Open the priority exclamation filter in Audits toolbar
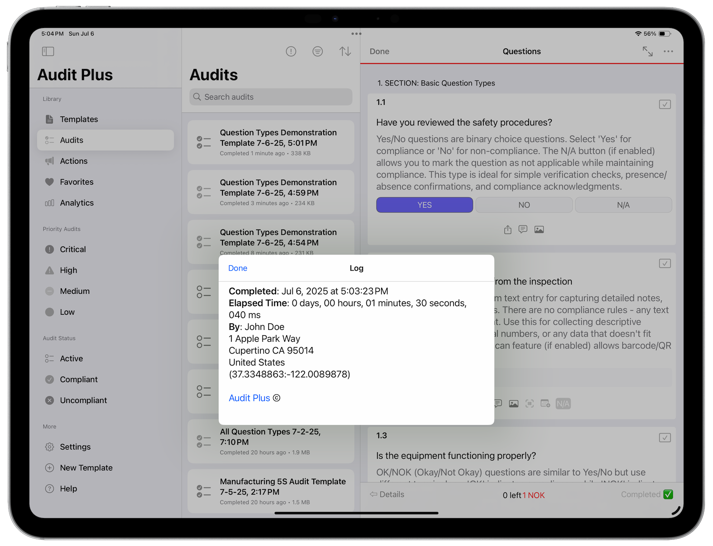The image size is (713, 546). (x=291, y=51)
